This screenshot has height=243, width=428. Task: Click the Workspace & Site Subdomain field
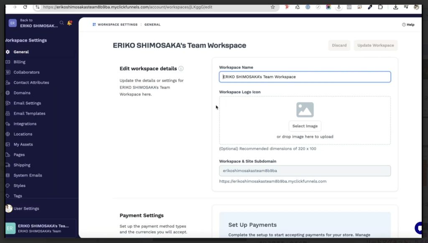[x=305, y=171]
